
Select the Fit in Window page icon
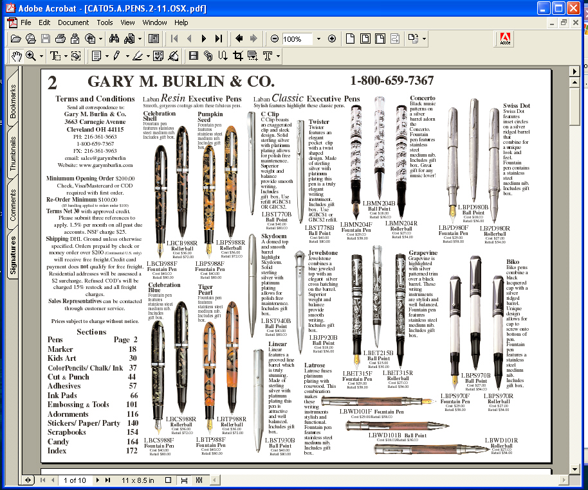pos(365,39)
